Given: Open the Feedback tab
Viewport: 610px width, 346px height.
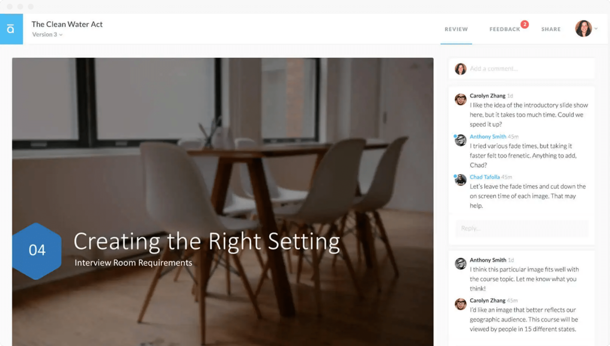Looking at the screenshot, I should pyautogui.click(x=505, y=29).
